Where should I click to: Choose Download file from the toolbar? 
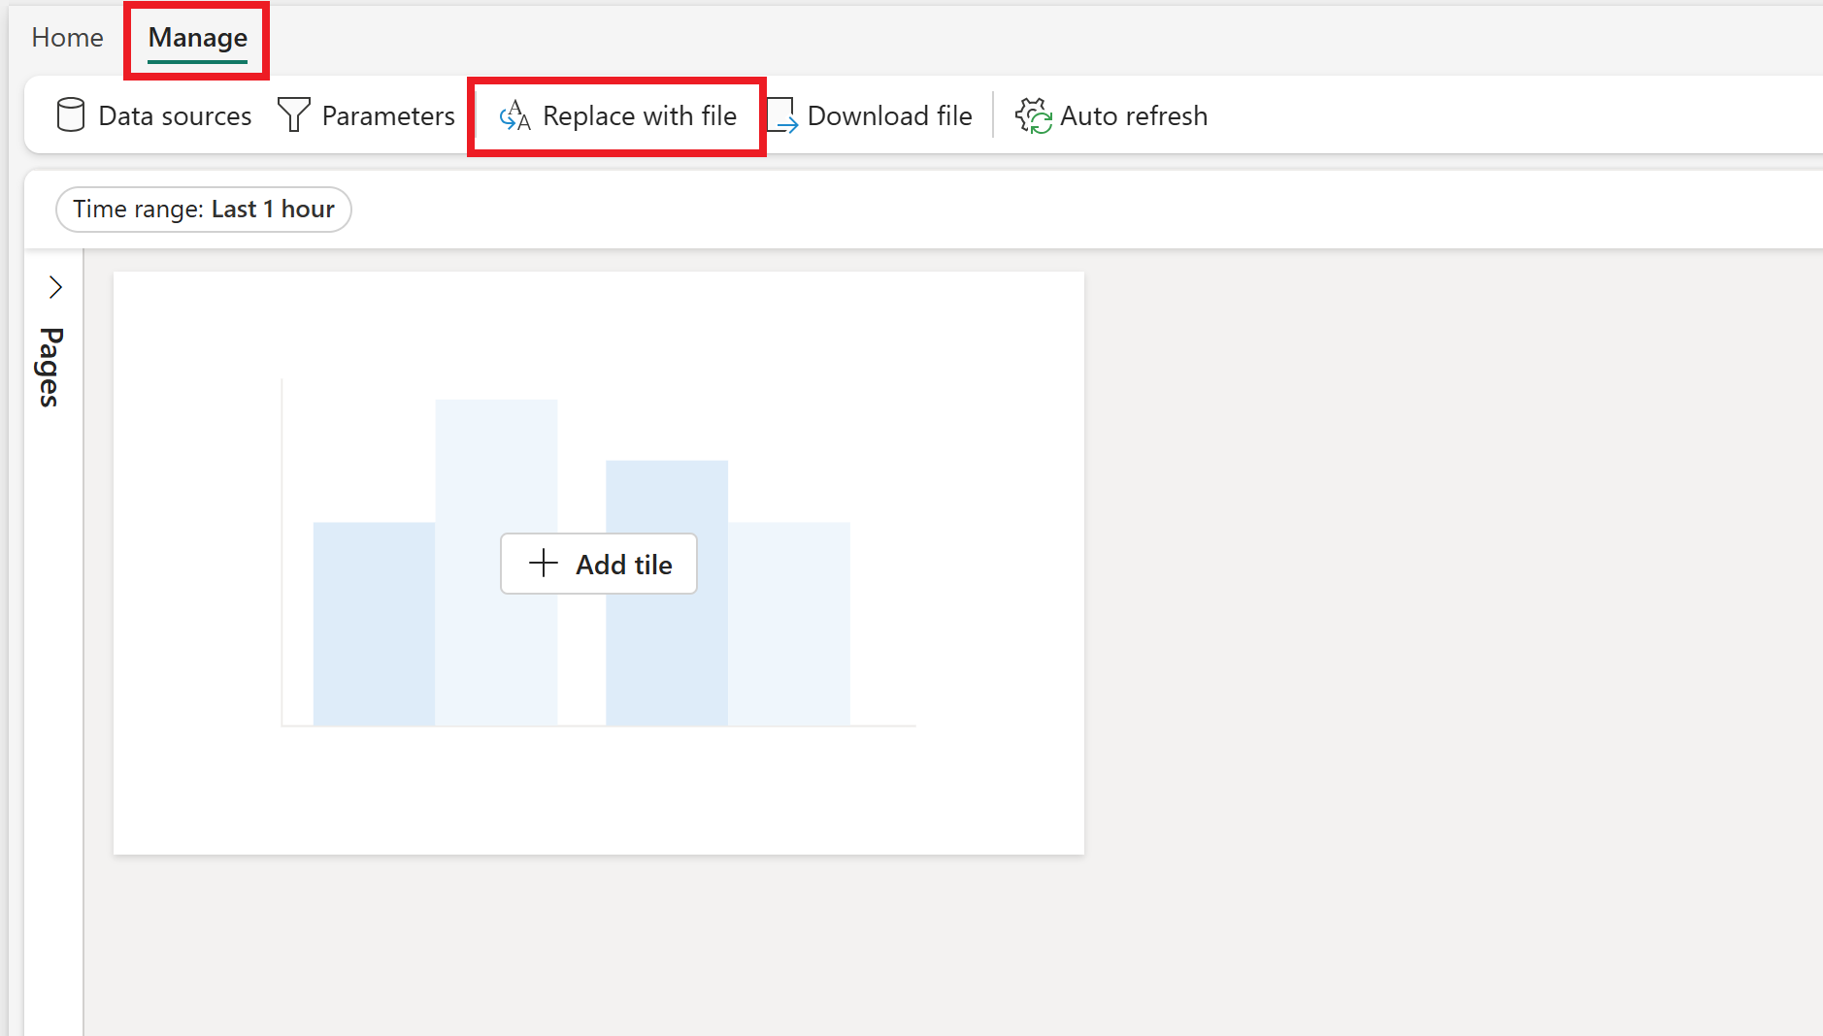click(x=870, y=114)
